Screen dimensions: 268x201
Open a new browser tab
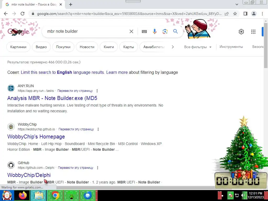(x=71, y=5)
